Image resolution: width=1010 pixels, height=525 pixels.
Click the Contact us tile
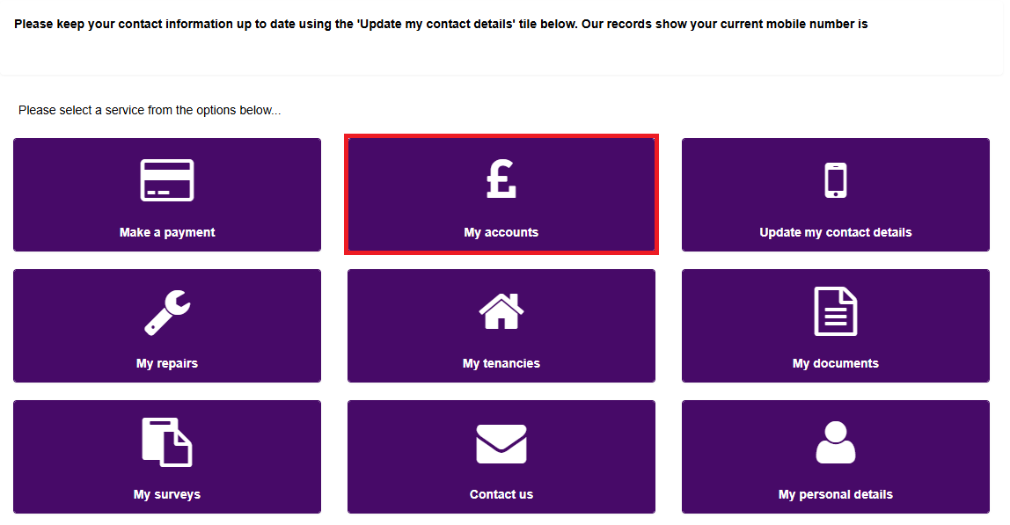[501, 456]
